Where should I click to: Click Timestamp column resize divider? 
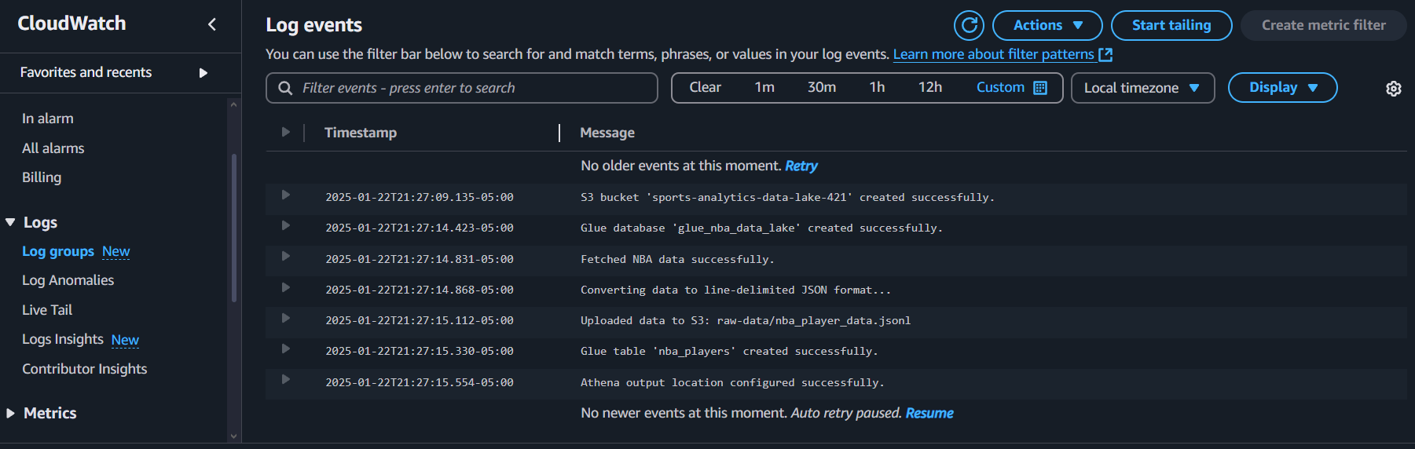(x=559, y=133)
